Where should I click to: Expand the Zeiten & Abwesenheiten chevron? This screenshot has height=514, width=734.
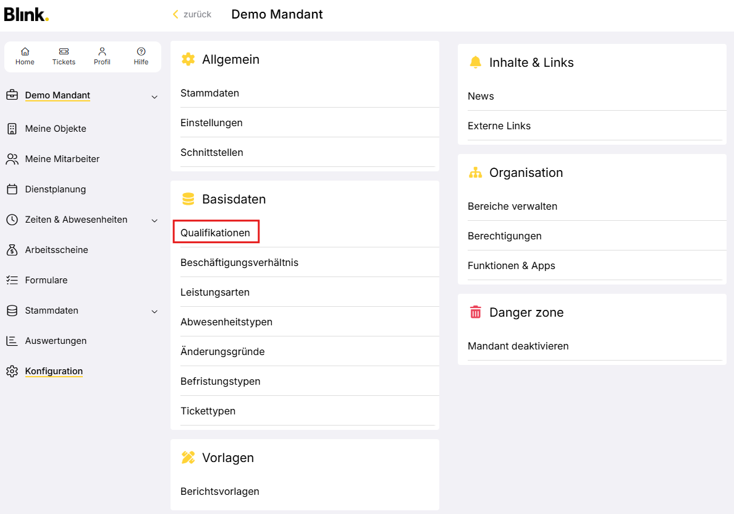point(154,220)
